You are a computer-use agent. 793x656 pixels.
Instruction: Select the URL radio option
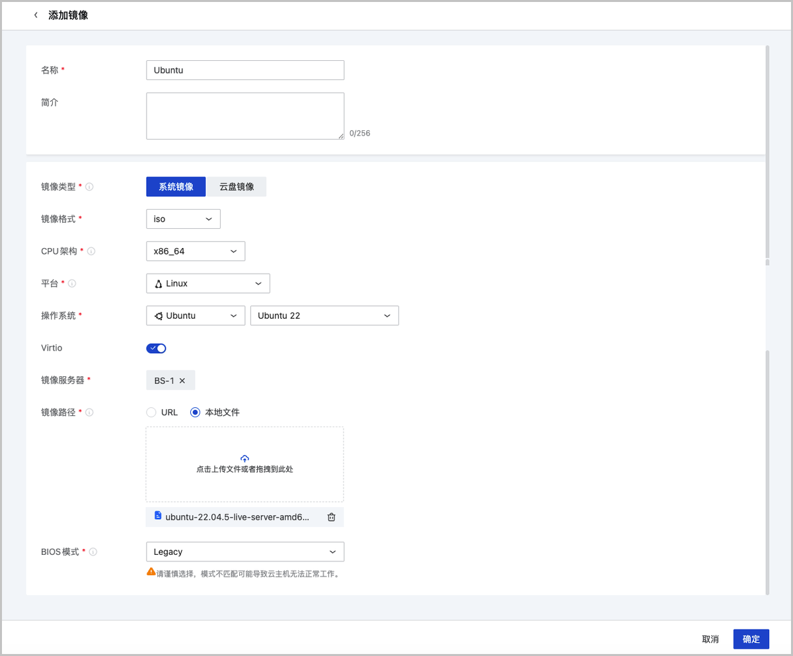point(151,413)
